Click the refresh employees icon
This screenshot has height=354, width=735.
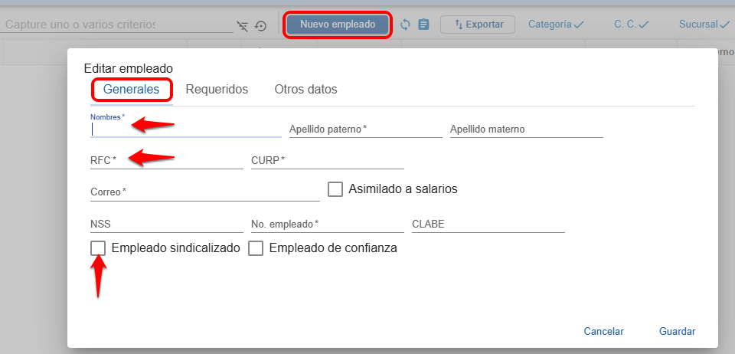(406, 25)
